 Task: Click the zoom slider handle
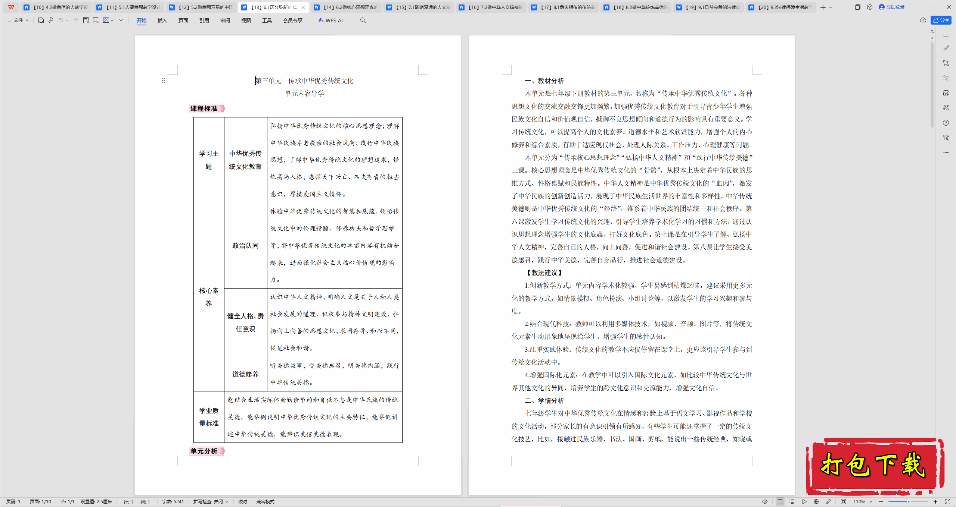[909, 502]
